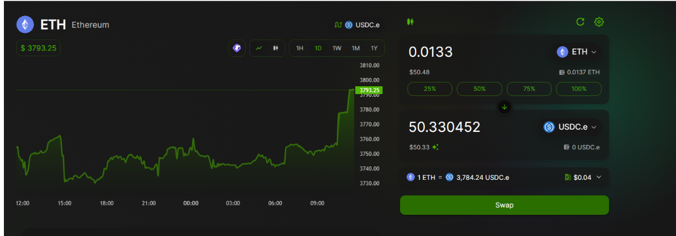Click the purple chart provider icon
The image size is (676, 236).
[x=237, y=48]
